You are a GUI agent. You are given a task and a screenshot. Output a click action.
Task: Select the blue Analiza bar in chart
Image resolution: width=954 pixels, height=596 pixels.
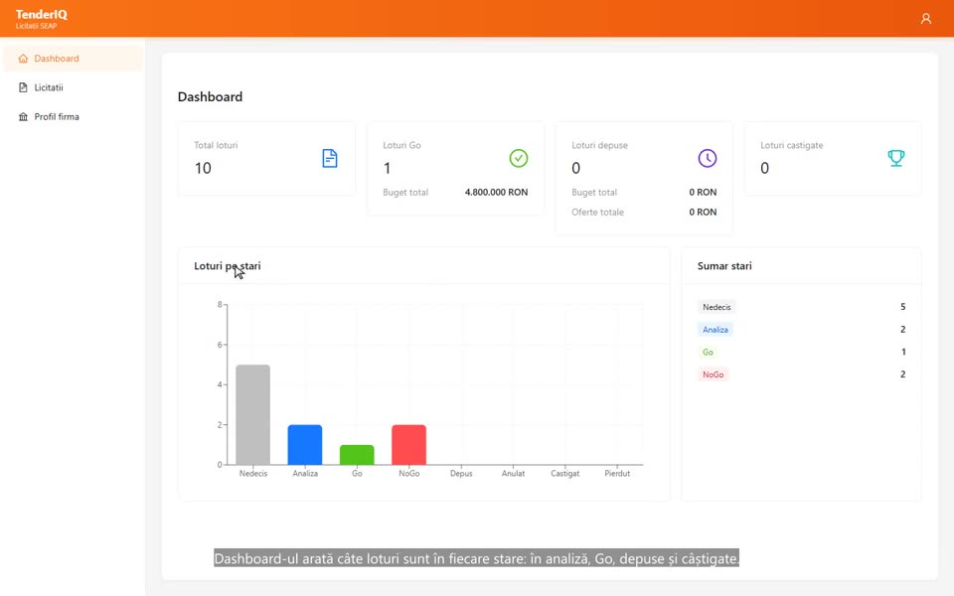[x=305, y=445]
